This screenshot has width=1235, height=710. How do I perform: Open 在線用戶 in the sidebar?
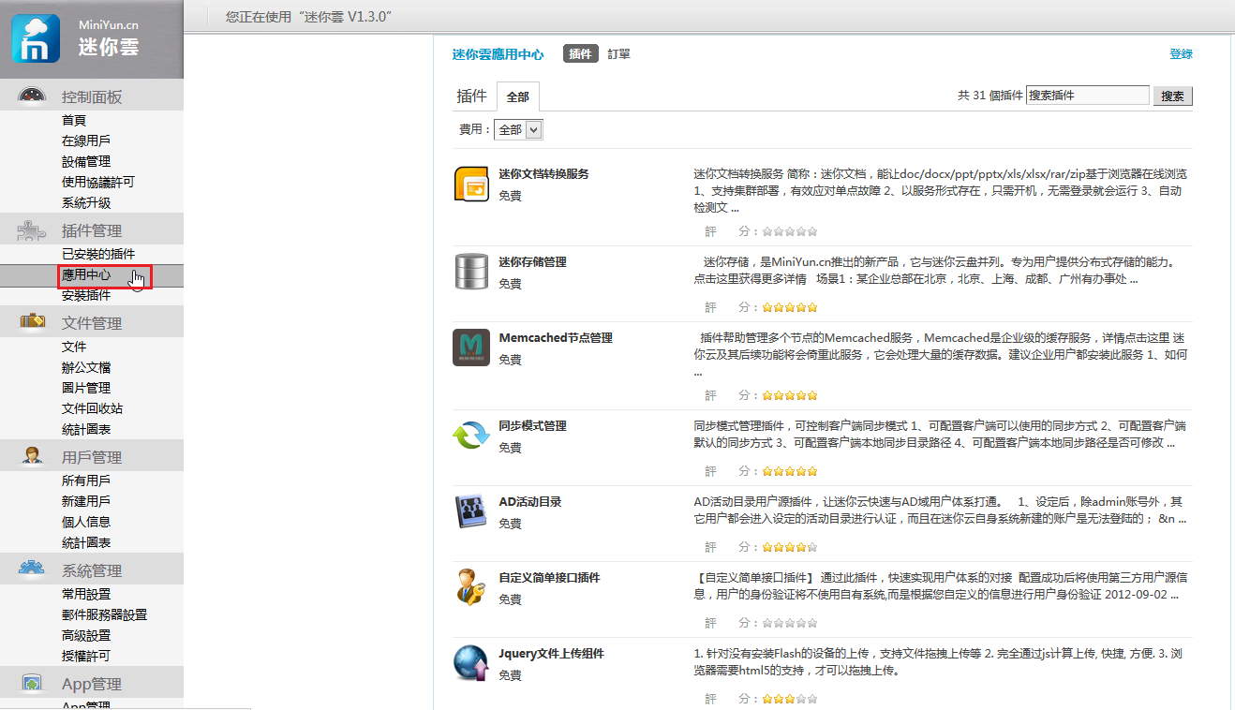(x=86, y=141)
